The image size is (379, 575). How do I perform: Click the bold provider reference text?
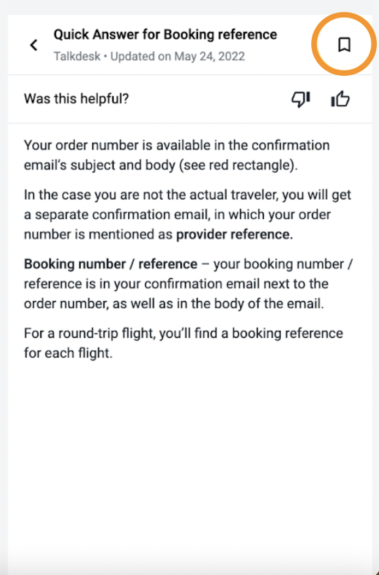click(x=233, y=235)
